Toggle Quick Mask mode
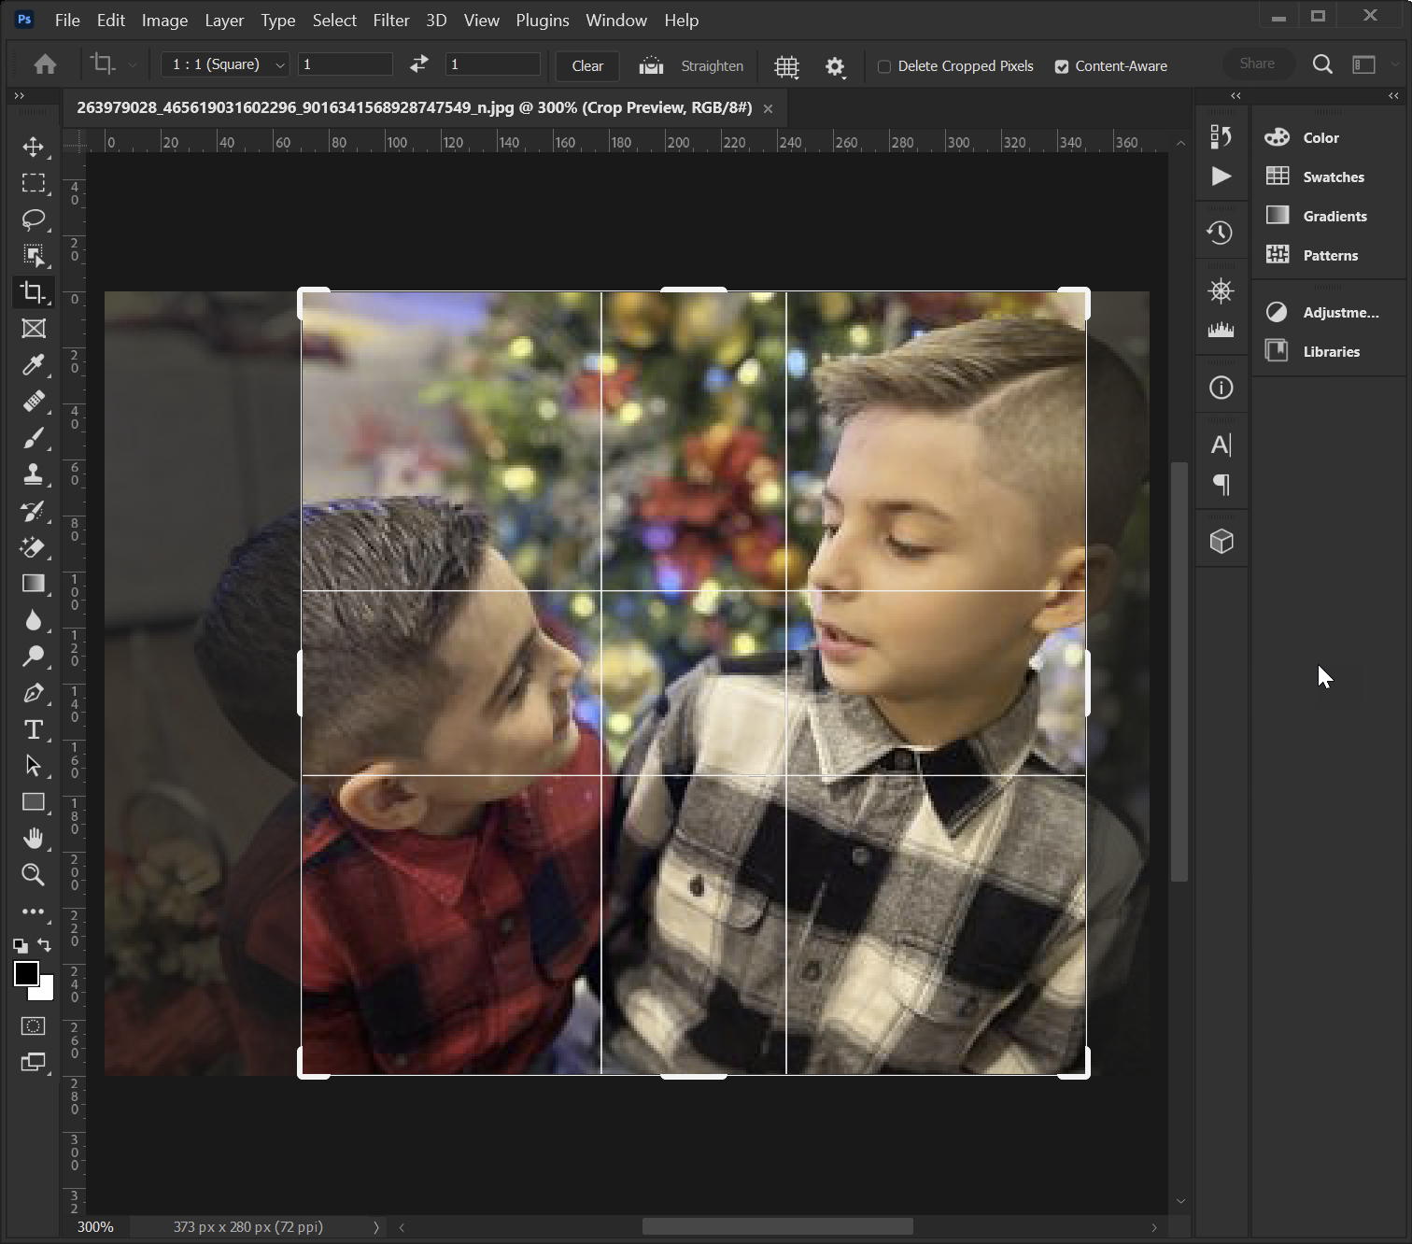 pos(33,1025)
